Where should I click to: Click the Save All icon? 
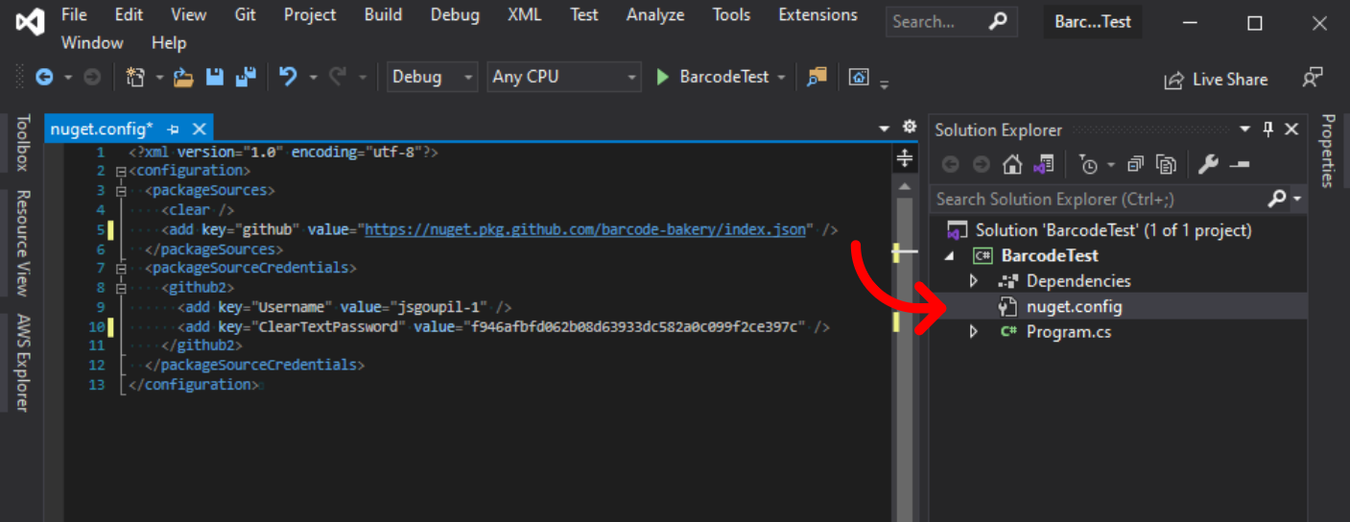(247, 78)
